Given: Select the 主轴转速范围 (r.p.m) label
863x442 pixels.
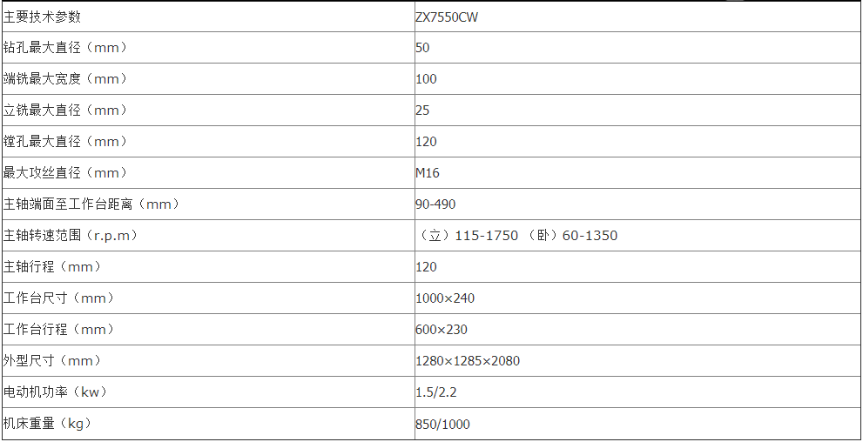Looking at the screenshot, I should (x=71, y=236).
